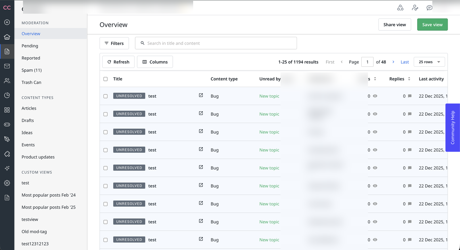Open the Community Help side tab
Image resolution: width=460 pixels, height=250 pixels.
coord(453,127)
